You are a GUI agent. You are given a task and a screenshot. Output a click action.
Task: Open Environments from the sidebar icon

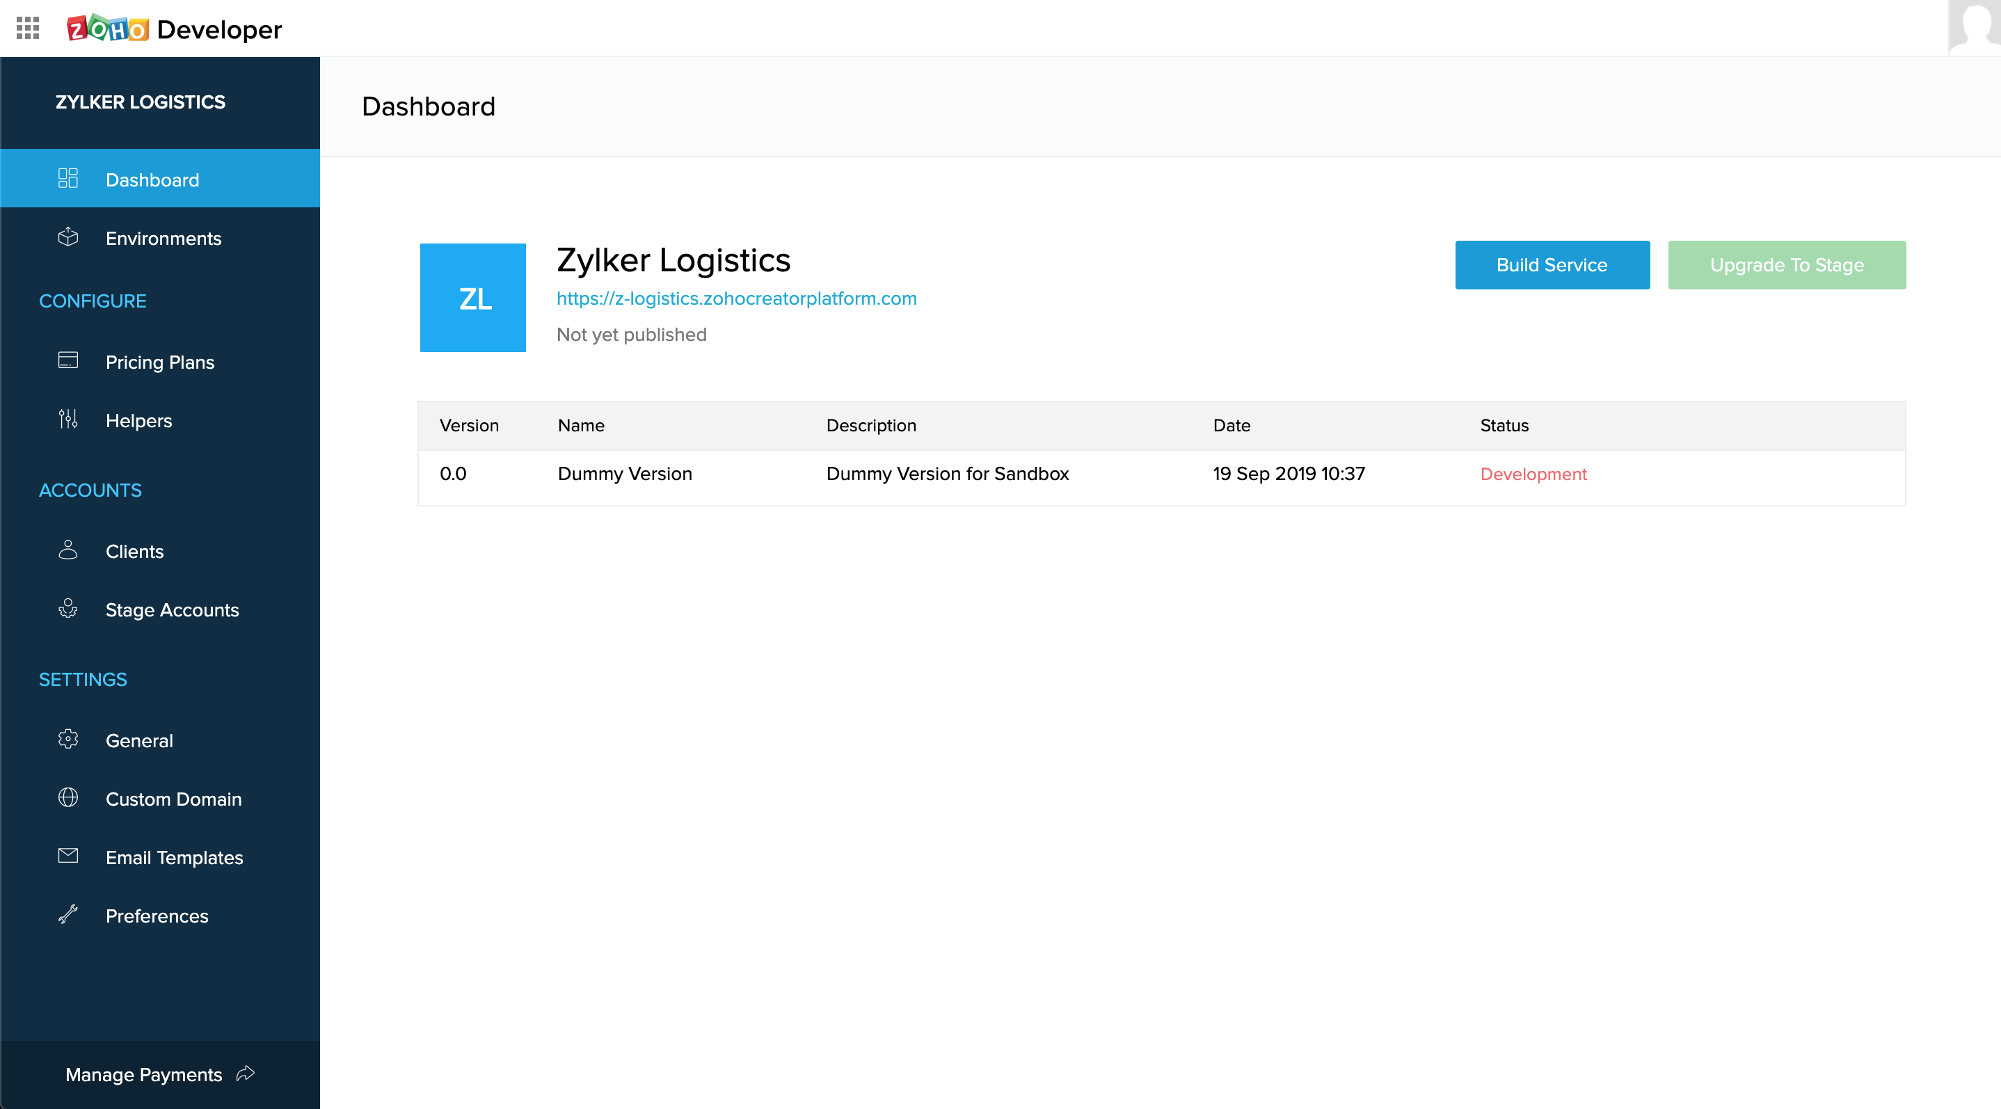coord(67,238)
